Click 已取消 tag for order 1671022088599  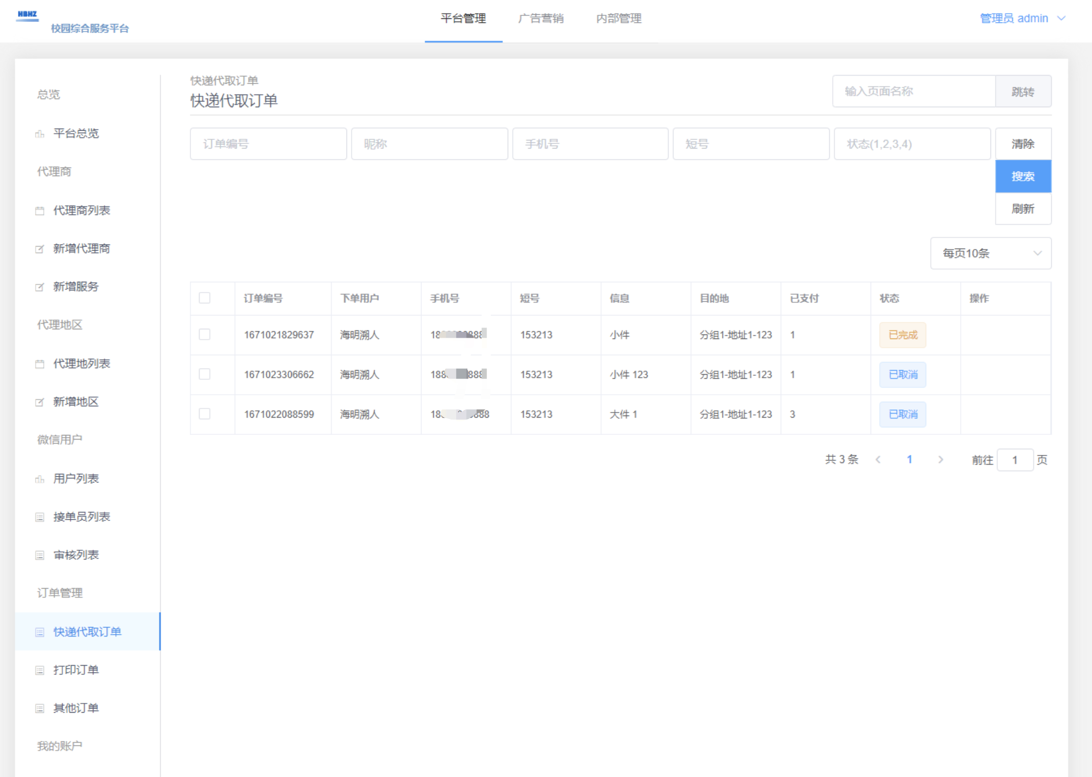click(x=903, y=414)
